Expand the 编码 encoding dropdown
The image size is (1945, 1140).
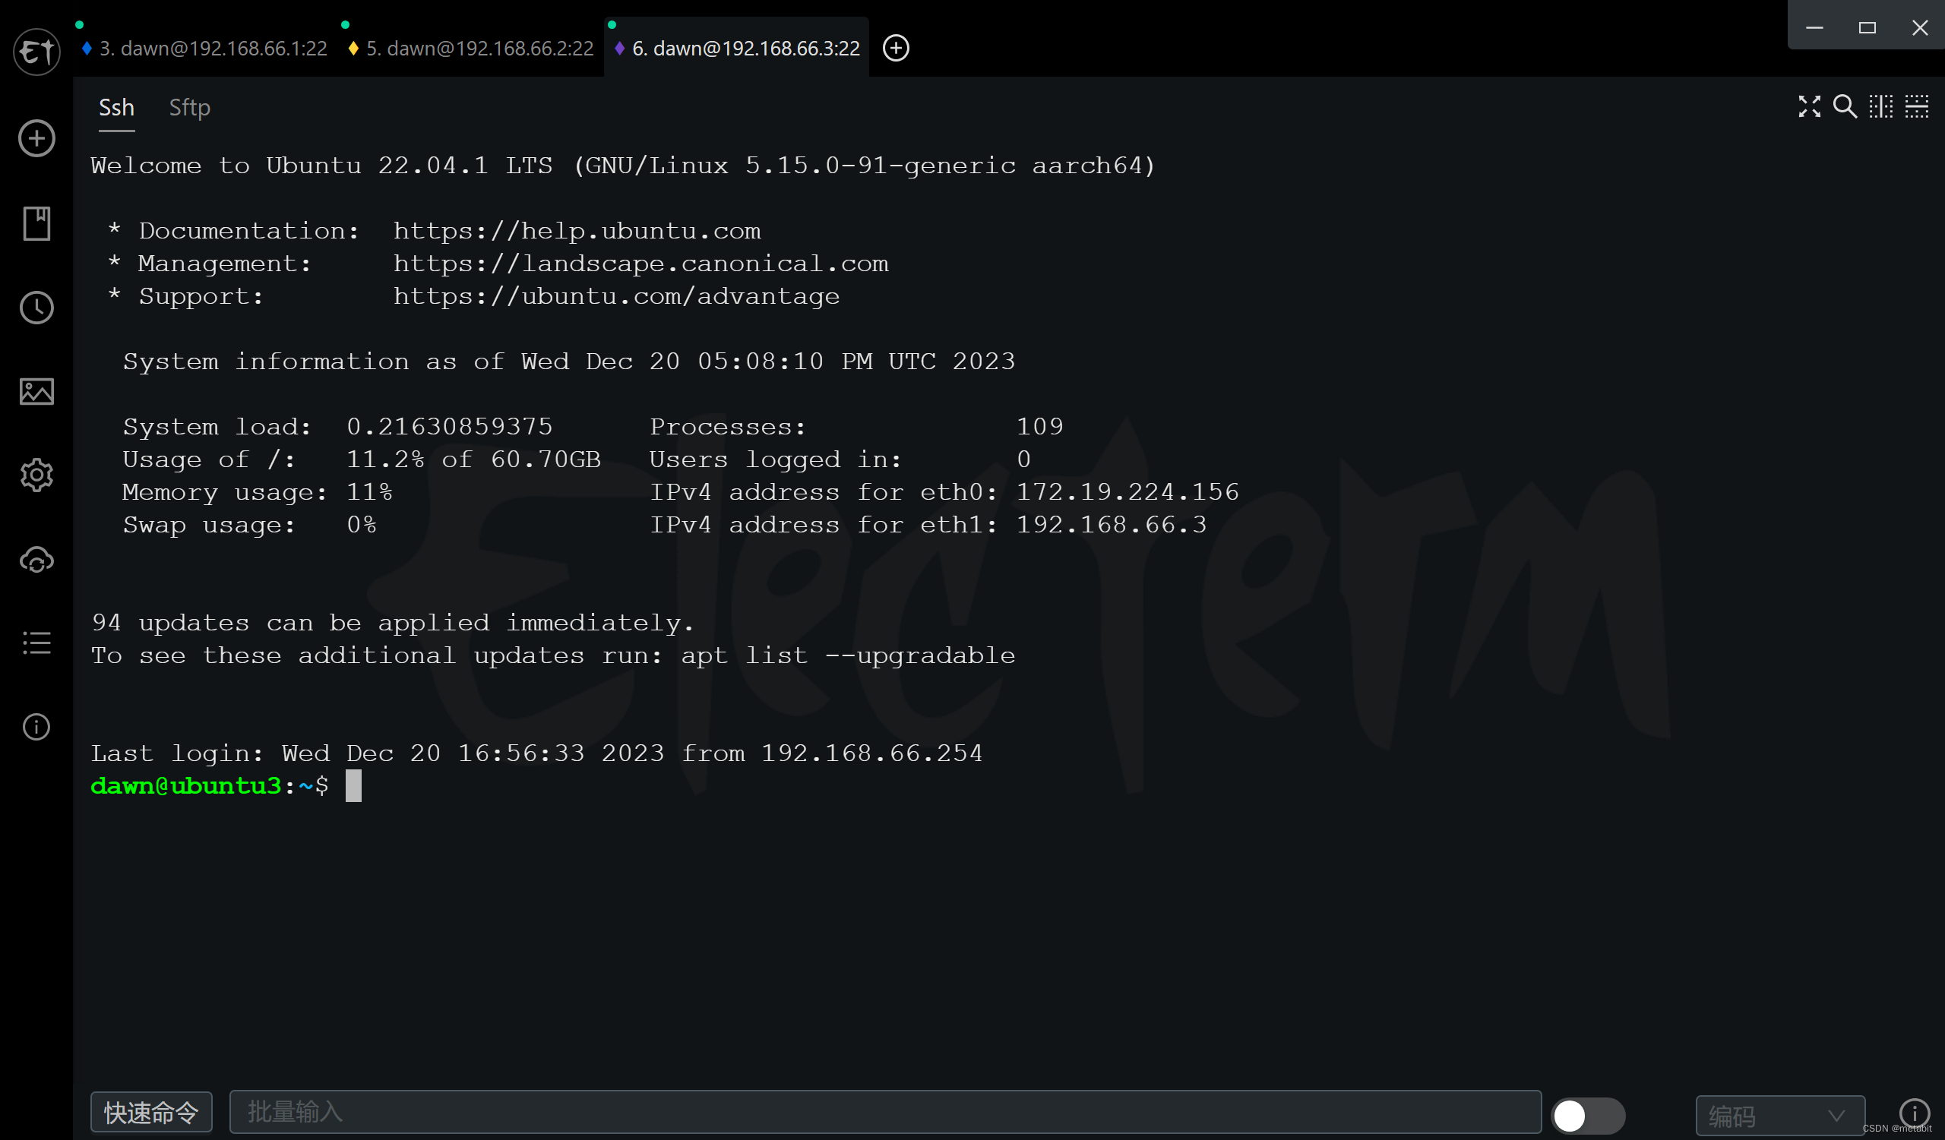click(x=1780, y=1116)
